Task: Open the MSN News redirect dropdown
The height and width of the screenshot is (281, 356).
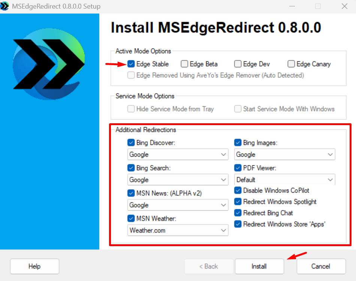Action: tap(178, 205)
